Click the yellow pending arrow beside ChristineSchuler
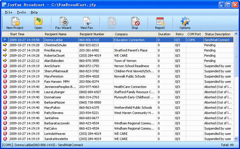Image resolution: width=240 pixels, height=149 pixels. point(5,45)
